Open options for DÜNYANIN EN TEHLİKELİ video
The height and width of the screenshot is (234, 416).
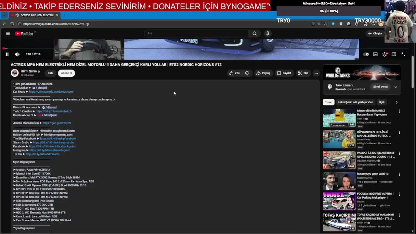coord(399,132)
